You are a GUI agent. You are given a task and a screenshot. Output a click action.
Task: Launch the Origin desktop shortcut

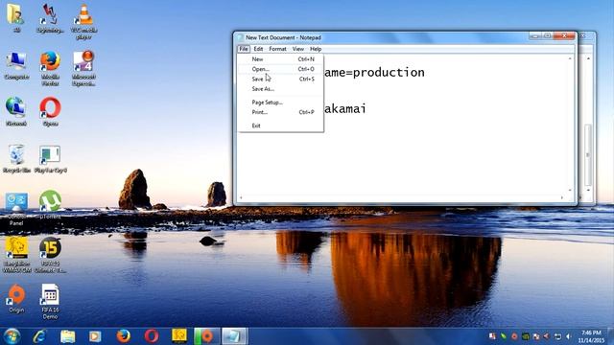click(16, 299)
